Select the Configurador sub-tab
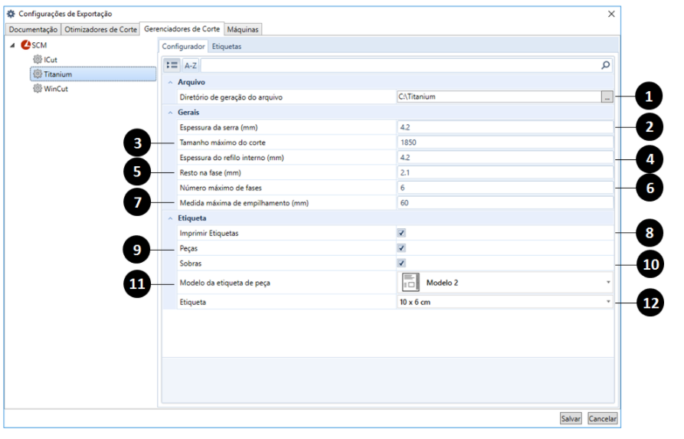 (x=183, y=46)
